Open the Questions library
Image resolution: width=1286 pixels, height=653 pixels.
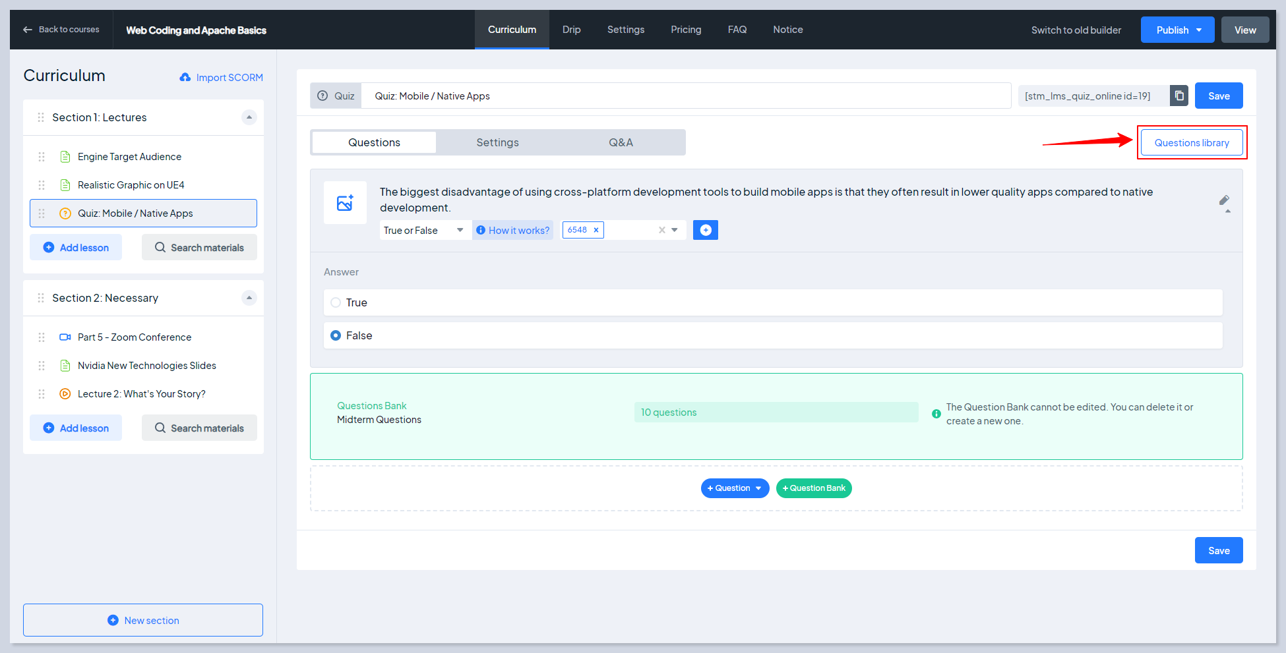1191,143
